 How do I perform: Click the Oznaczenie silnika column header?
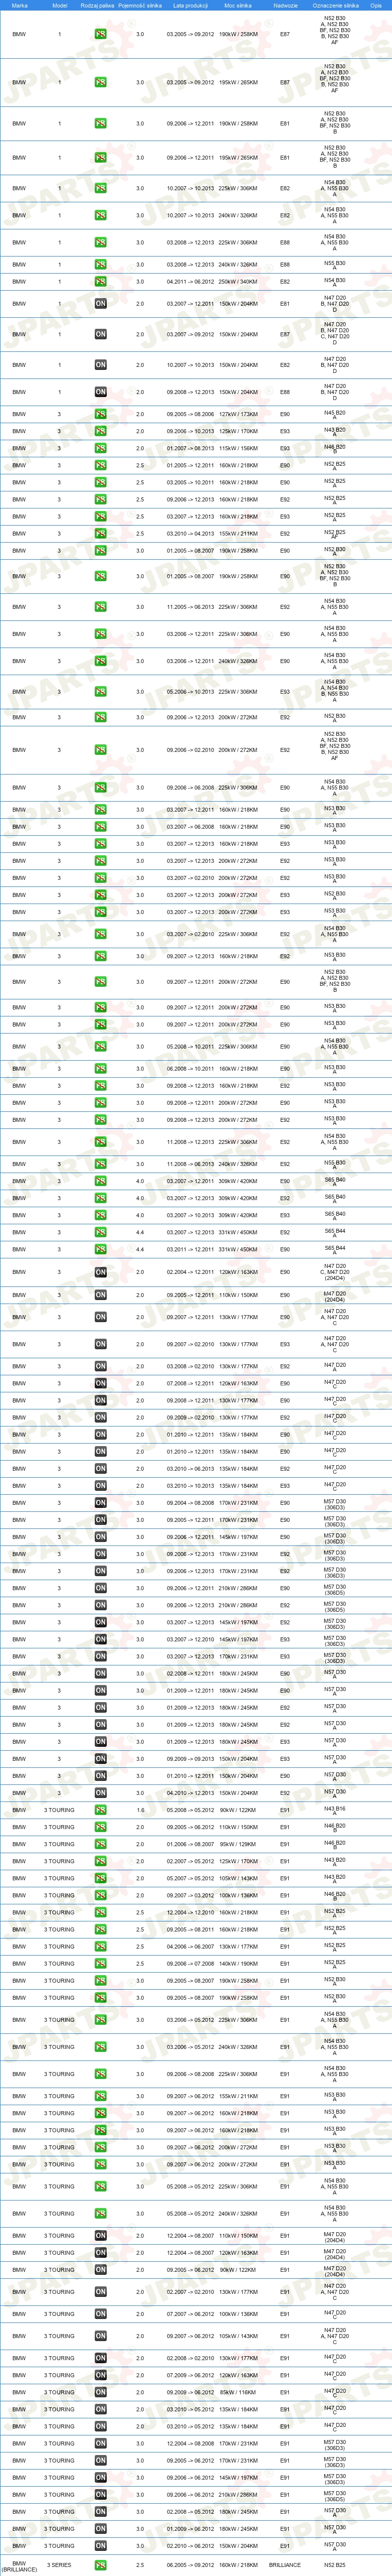335,5
